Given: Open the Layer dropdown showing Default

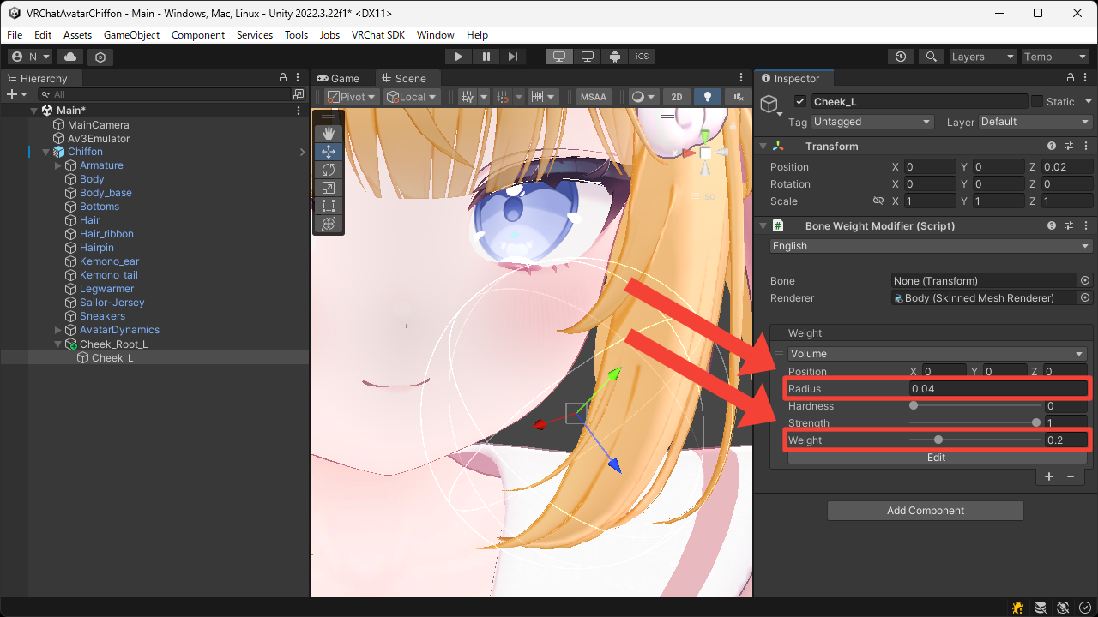Looking at the screenshot, I should point(1034,122).
